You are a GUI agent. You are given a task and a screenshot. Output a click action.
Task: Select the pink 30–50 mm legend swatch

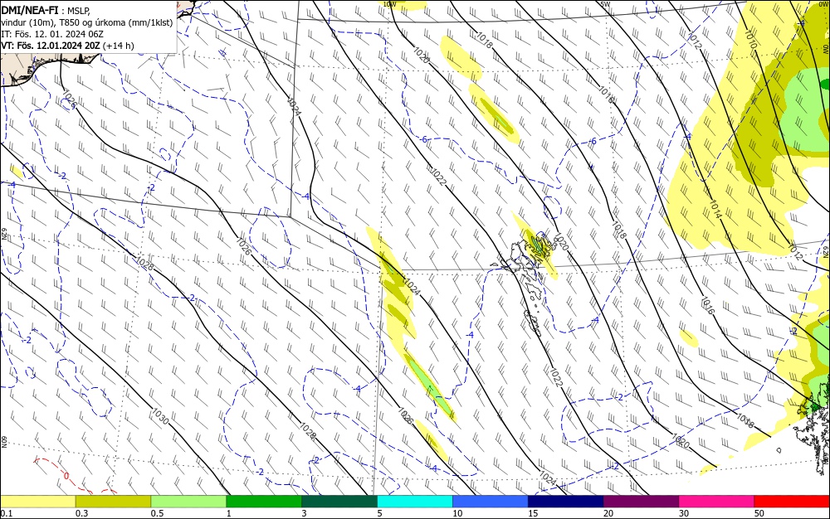[x=717, y=502]
